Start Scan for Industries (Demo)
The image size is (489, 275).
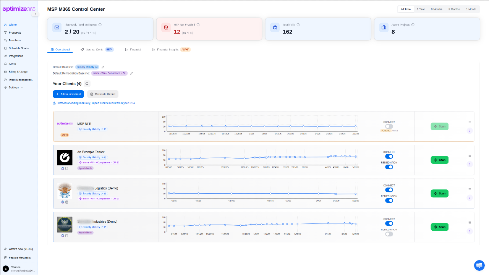(439, 227)
